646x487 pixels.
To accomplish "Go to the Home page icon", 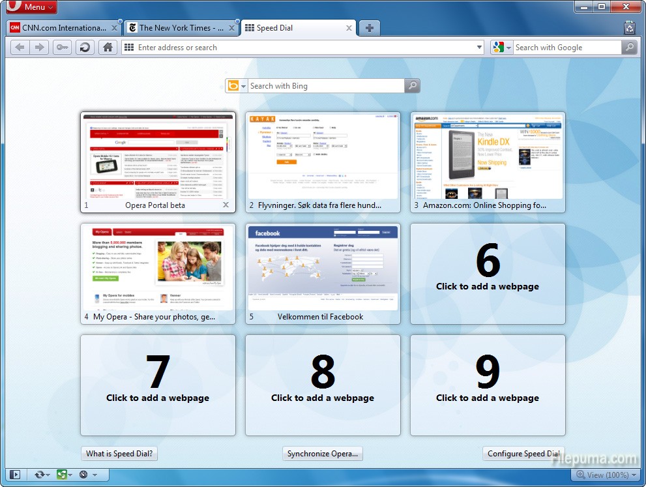I will click(108, 47).
